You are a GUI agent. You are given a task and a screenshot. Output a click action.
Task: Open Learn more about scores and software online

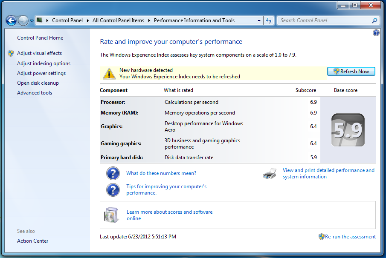click(x=169, y=215)
